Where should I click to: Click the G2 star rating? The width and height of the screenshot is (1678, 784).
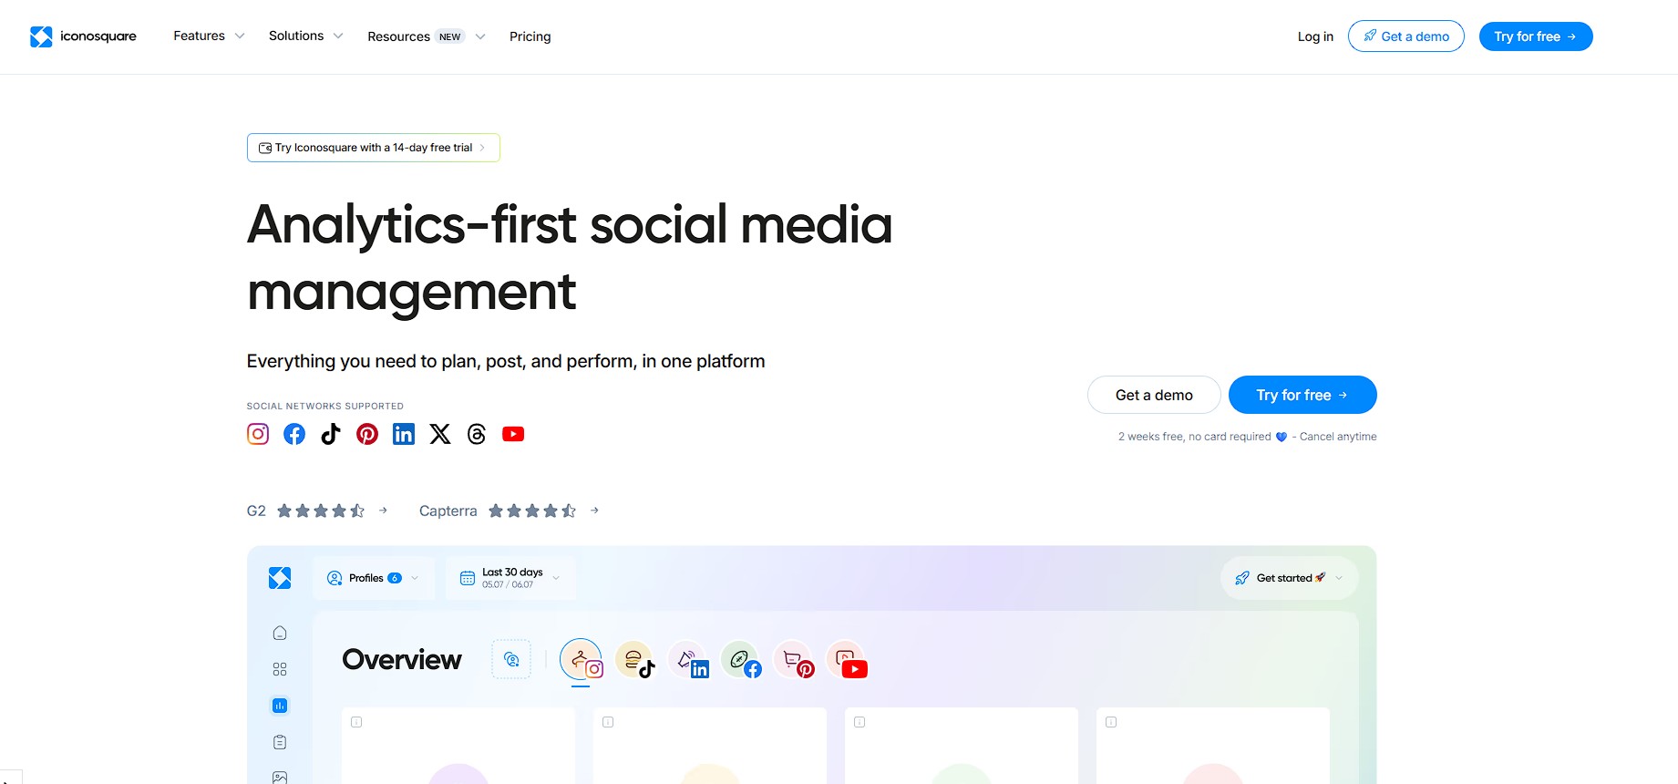coord(321,511)
